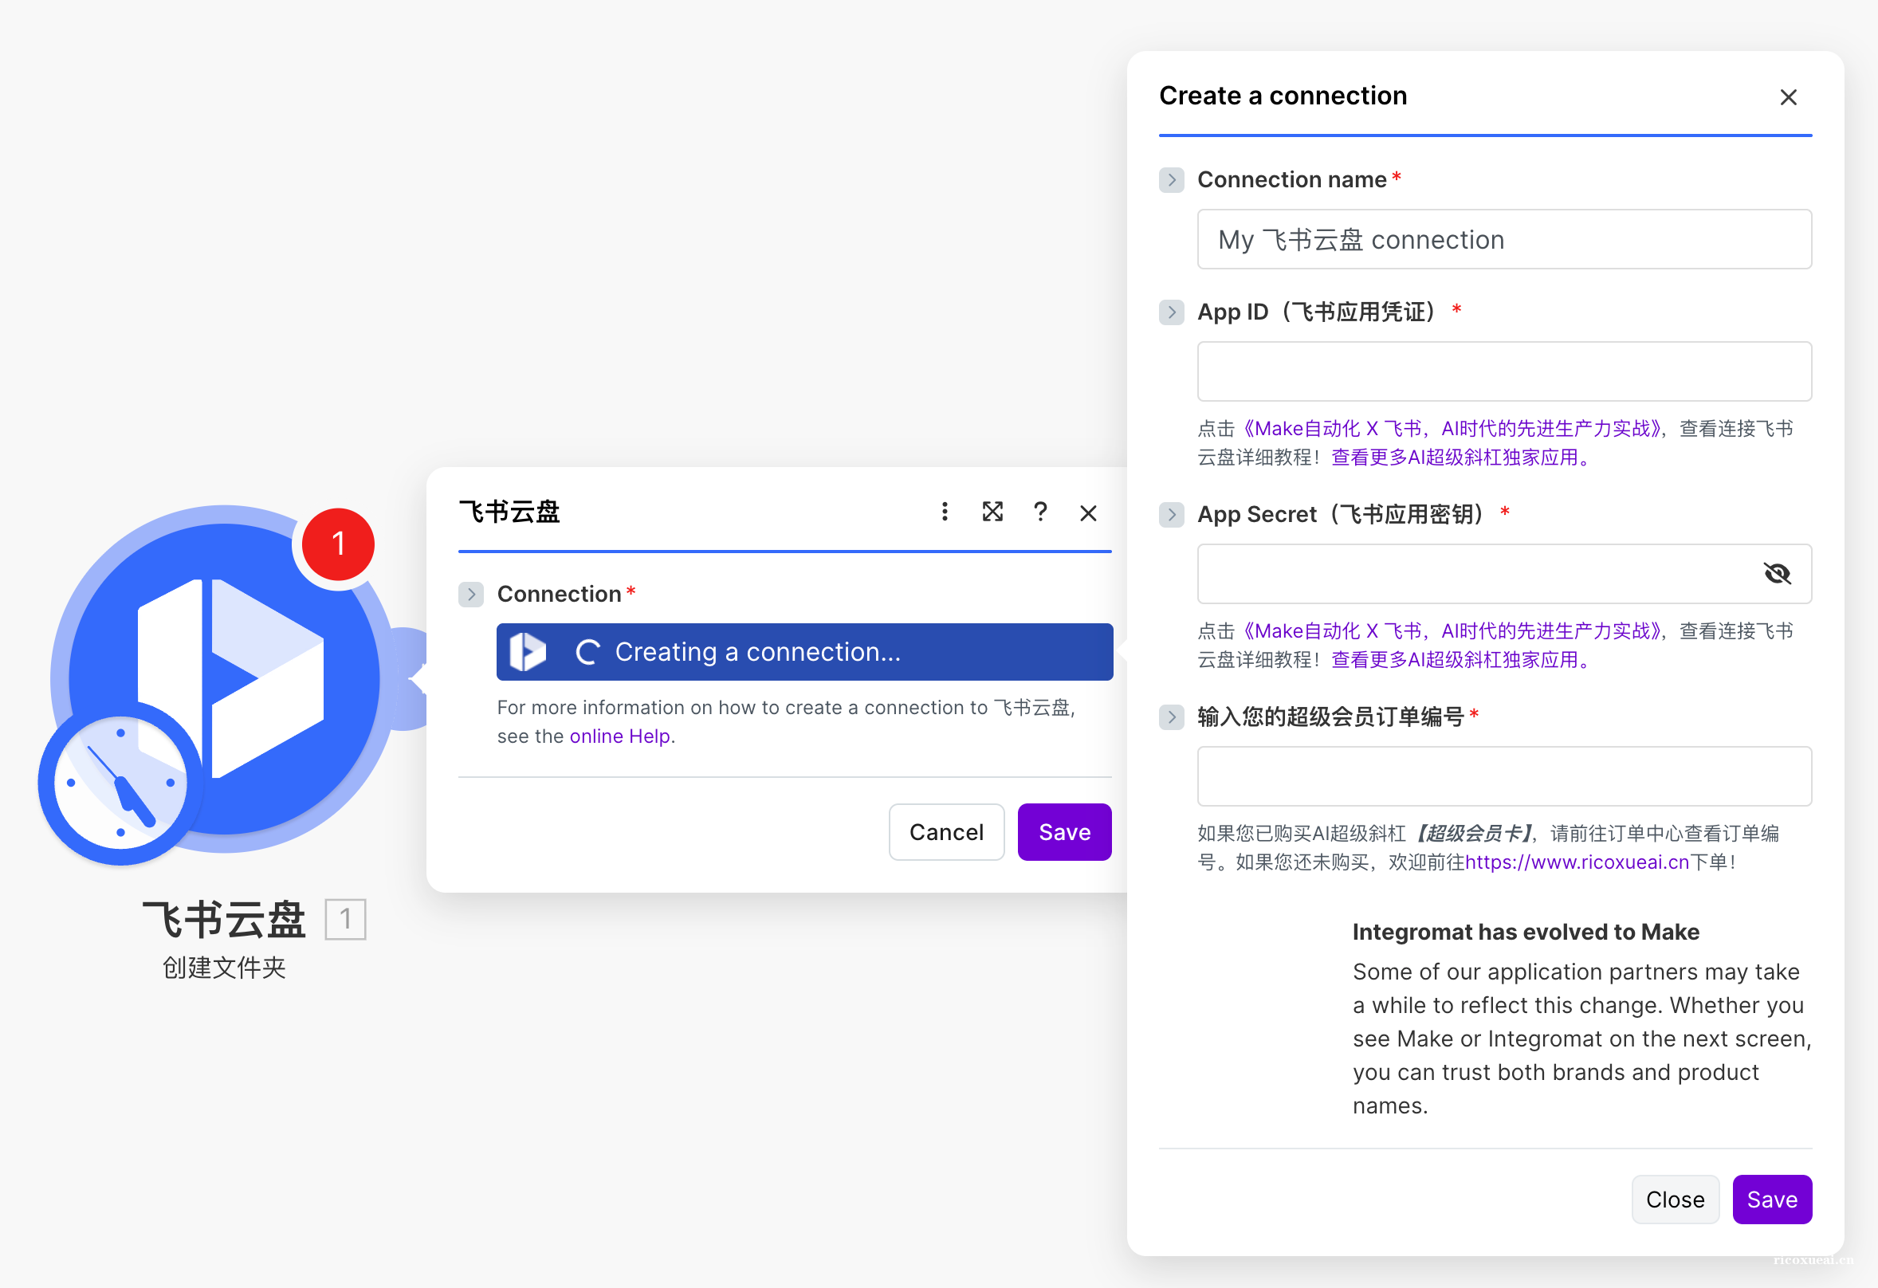Save the new connection

pos(1771,1199)
